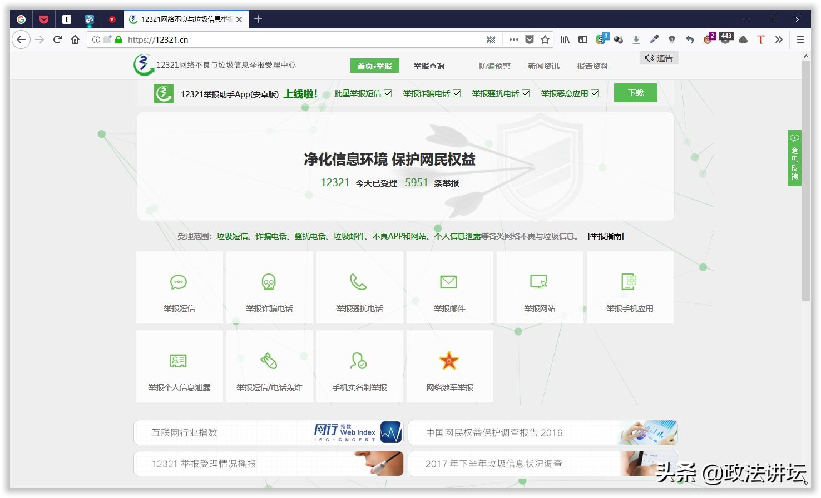
Task: Open 举报骚扰电话 via the phone icon
Action: (359, 282)
